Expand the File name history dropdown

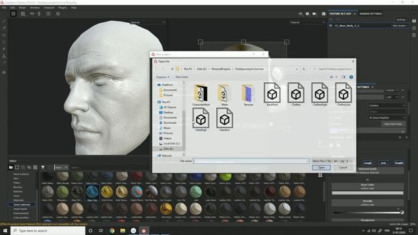pos(307,161)
